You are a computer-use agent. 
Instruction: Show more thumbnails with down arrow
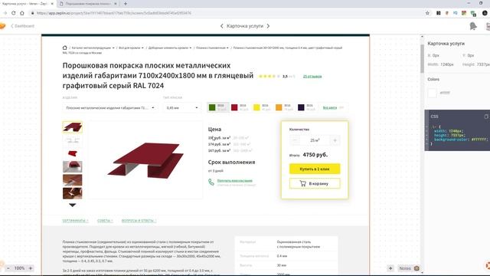click(x=73, y=205)
